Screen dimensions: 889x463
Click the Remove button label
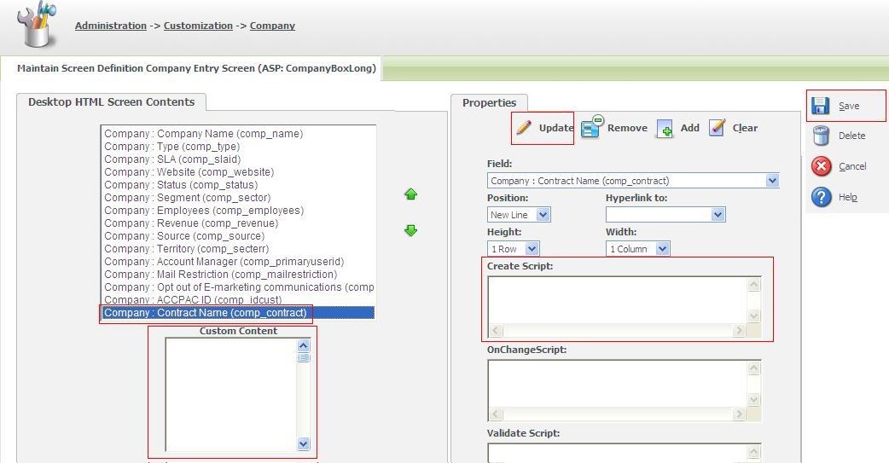pos(627,128)
